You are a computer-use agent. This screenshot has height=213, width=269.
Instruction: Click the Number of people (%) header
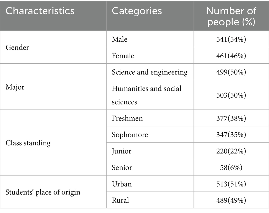pos(231,16)
